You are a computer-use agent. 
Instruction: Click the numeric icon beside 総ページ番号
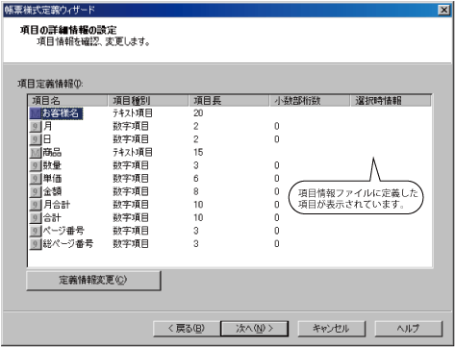pos(36,244)
